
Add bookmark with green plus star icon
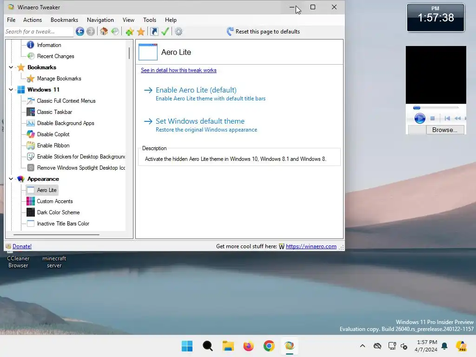pos(130,32)
